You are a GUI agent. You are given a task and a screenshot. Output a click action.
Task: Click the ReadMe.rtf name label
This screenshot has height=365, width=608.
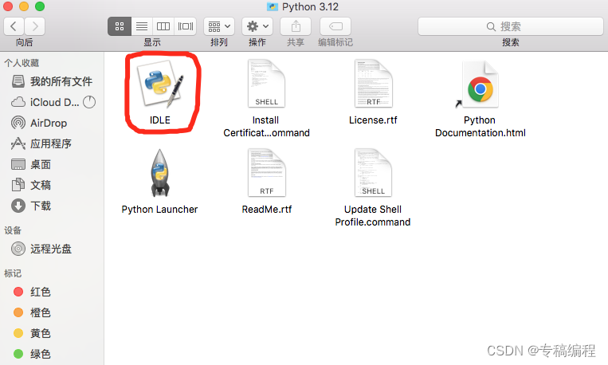pyautogui.click(x=267, y=210)
